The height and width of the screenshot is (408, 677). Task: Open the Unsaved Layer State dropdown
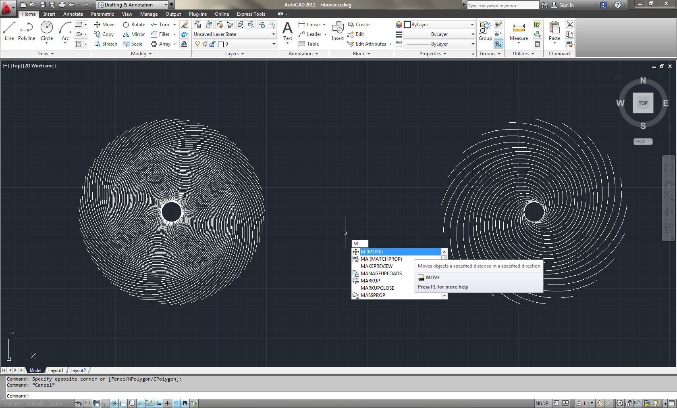point(235,34)
